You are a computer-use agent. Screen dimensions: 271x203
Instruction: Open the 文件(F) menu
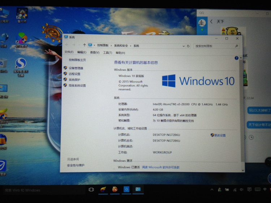(x=69, y=52)
